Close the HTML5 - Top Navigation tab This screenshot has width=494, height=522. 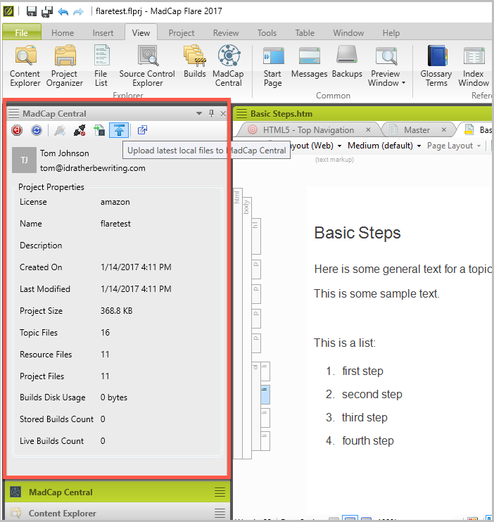(x=368, y=130)
